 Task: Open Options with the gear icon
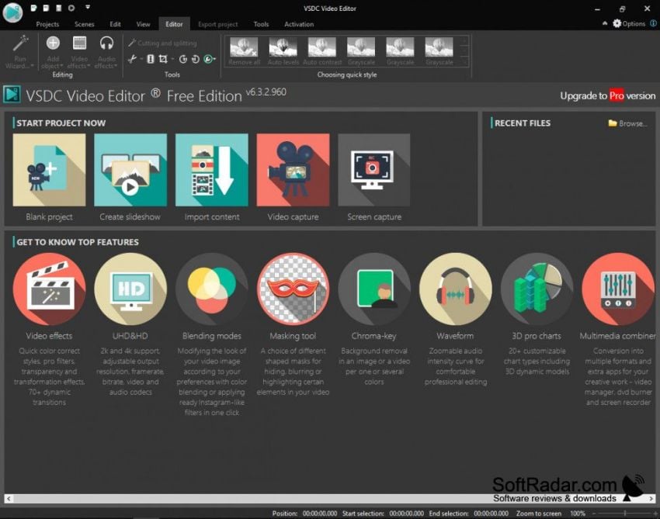[629, 23]
